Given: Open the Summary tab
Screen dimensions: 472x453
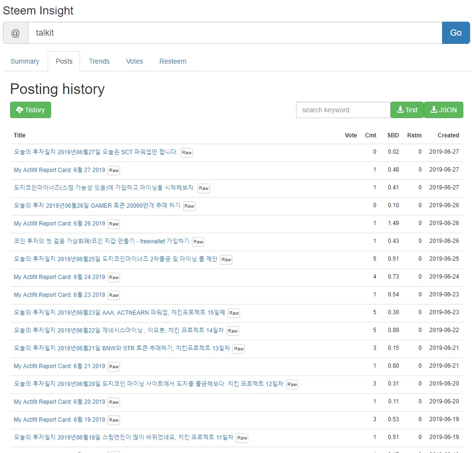Looking at the screenshot, I should [25, 61].
